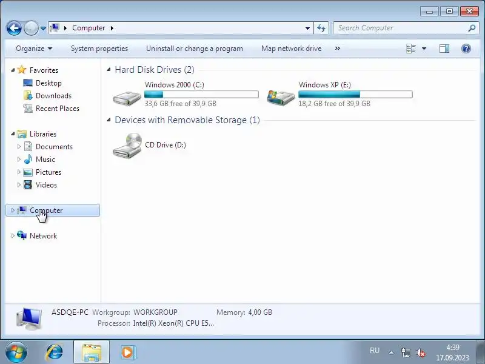The image size is (485, 364).
Task: Open Windows Media Player from taskbar
Action: coord(127,352)
